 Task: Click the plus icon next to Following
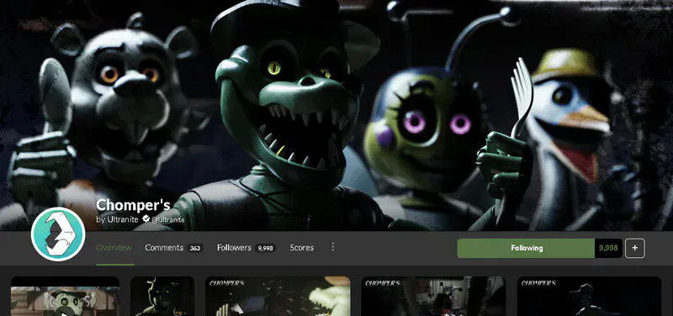tap(635, 248)
